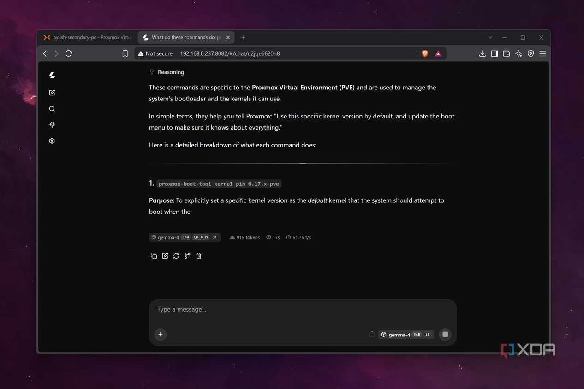Image resolution: width=584 pixels, height=389 pixels.
Task: Delete this message with trash icon
Action: coord(199,256)
